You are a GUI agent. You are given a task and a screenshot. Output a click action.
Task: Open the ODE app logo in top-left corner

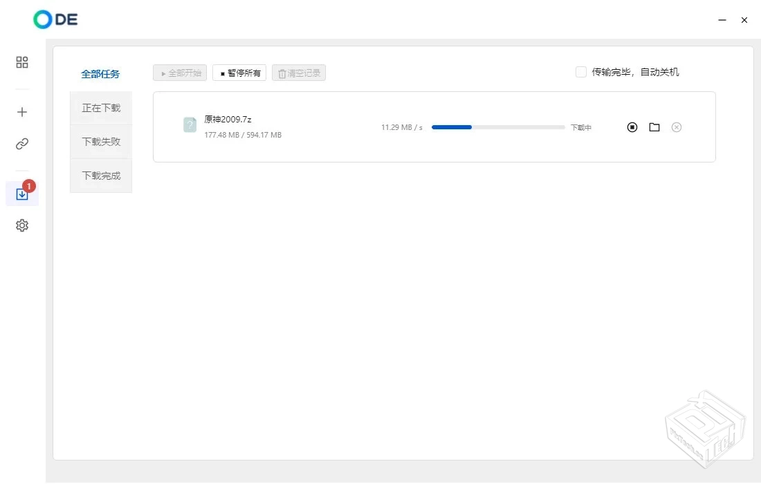(55, 19)
